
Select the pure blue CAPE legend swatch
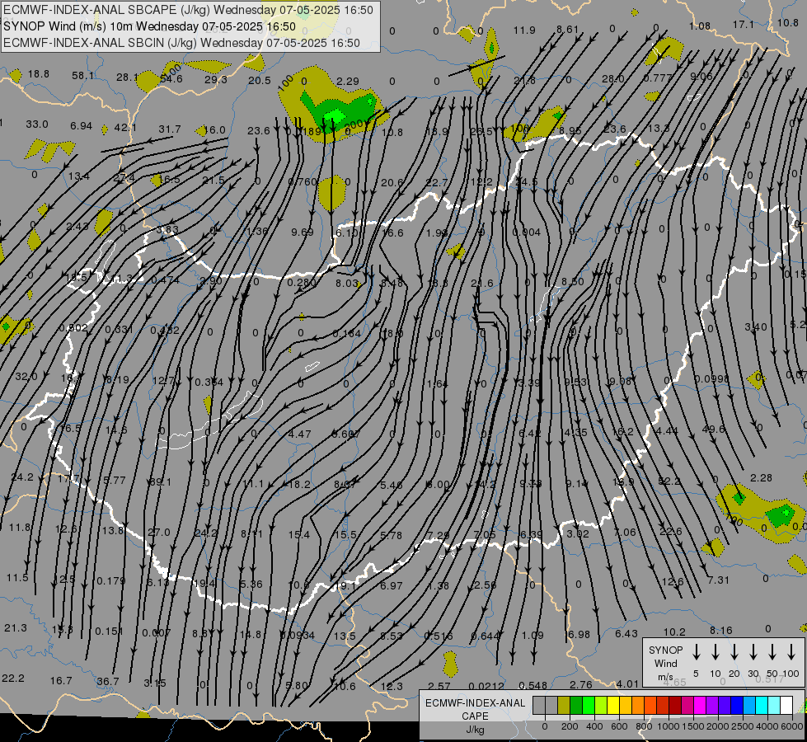point(737,705)
